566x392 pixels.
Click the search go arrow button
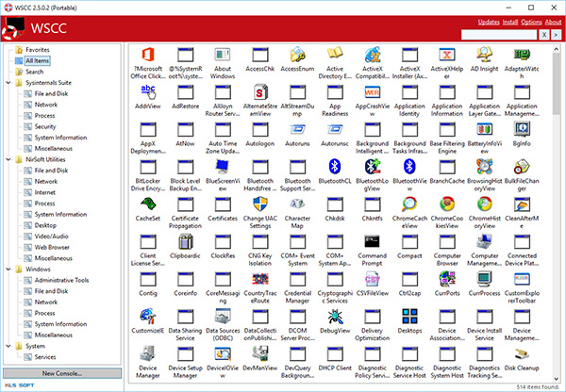click(x=556, y=35)
